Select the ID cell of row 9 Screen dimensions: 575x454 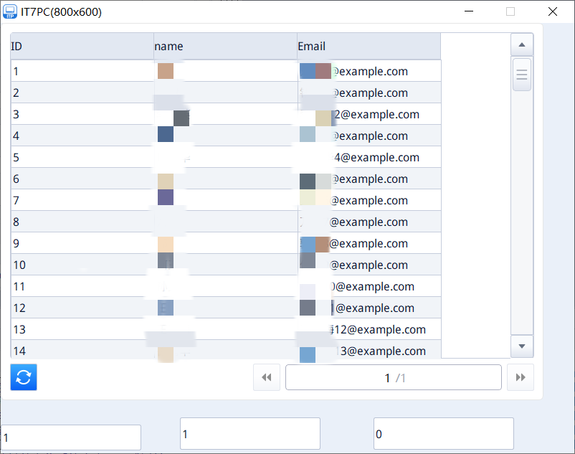pyautogui.click(x=82, y=243)
